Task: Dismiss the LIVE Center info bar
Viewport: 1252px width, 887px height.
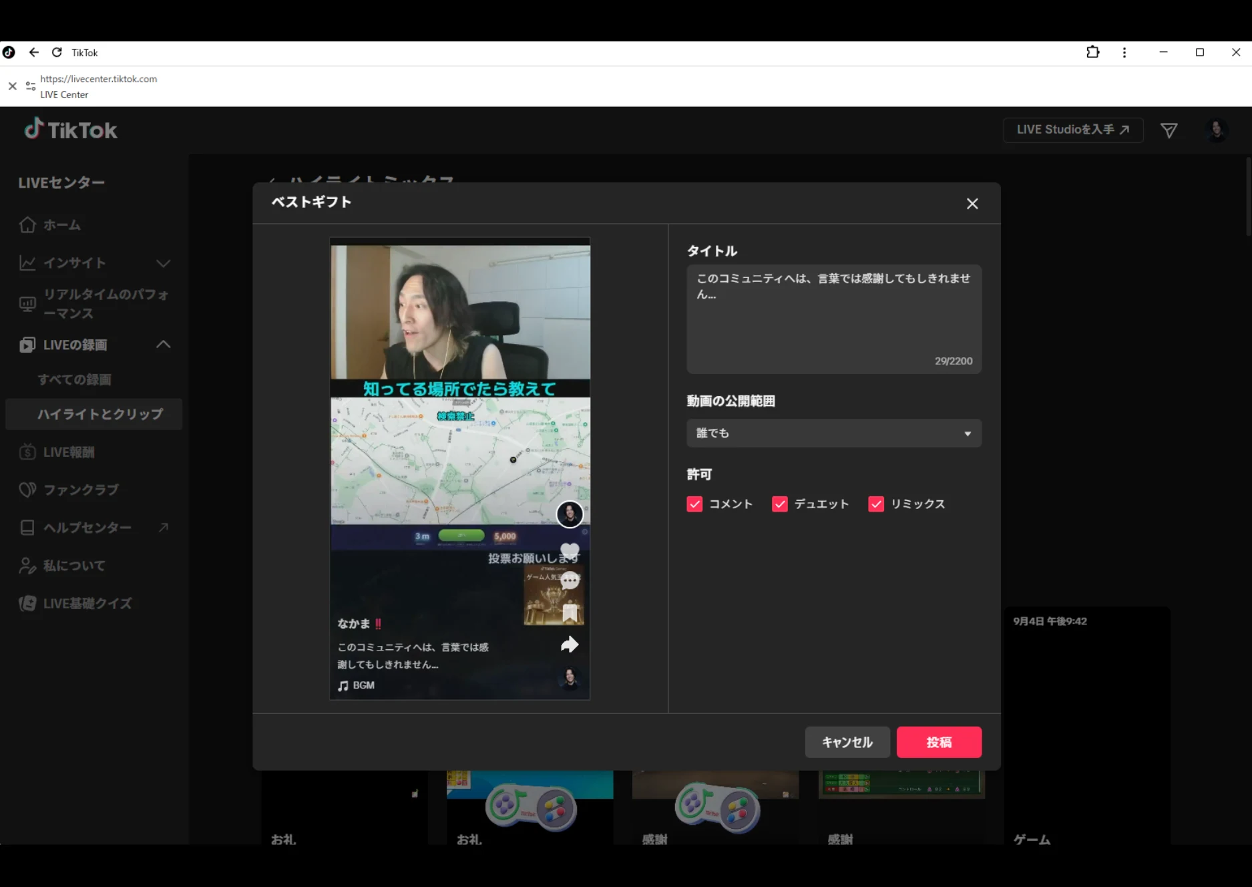Action: pos(12,86)
